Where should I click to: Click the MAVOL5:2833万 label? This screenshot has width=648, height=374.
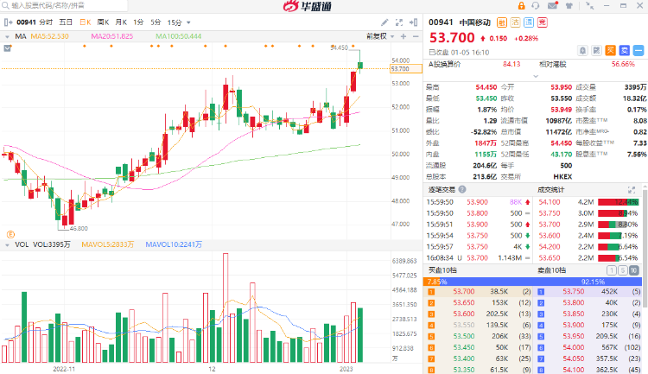tap(107, 244)
